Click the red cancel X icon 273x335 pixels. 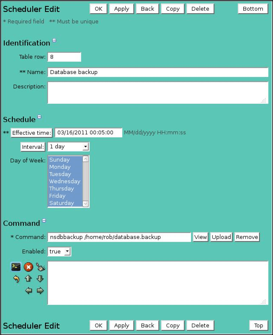coord(28,267)
